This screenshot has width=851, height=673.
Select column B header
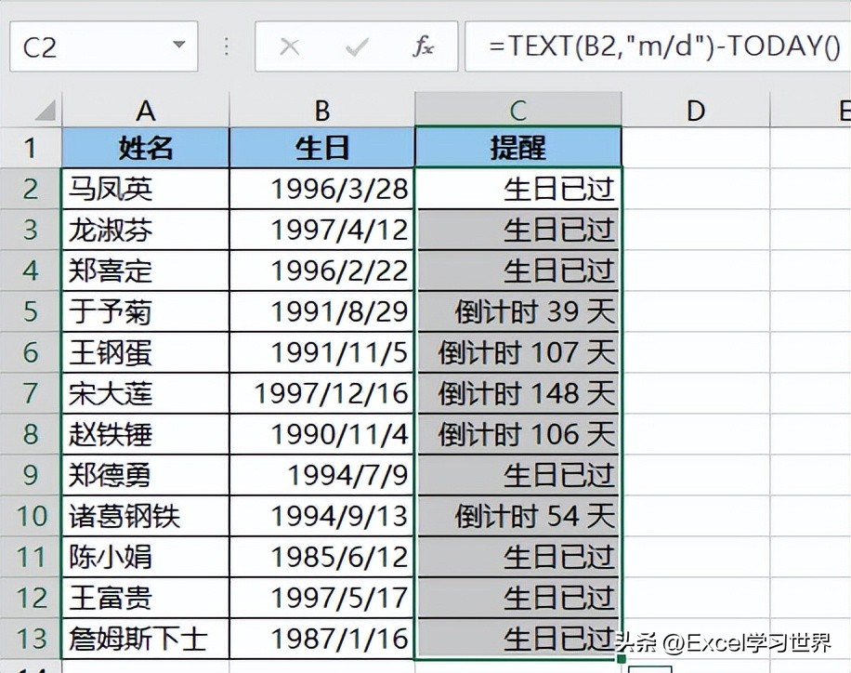tap(321, 111)
